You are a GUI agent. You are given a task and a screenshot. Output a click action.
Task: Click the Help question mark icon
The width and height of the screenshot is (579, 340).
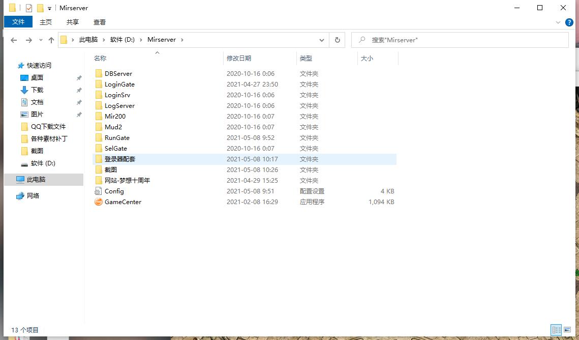coord(570,22)
